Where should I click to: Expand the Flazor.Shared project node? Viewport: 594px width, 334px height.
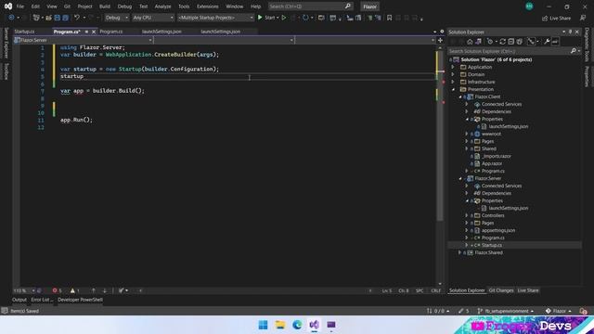tap(460, 252)
